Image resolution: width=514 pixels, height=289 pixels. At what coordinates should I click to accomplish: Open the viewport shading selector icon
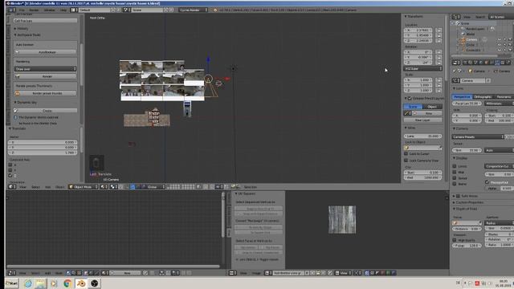coord(104,187)
